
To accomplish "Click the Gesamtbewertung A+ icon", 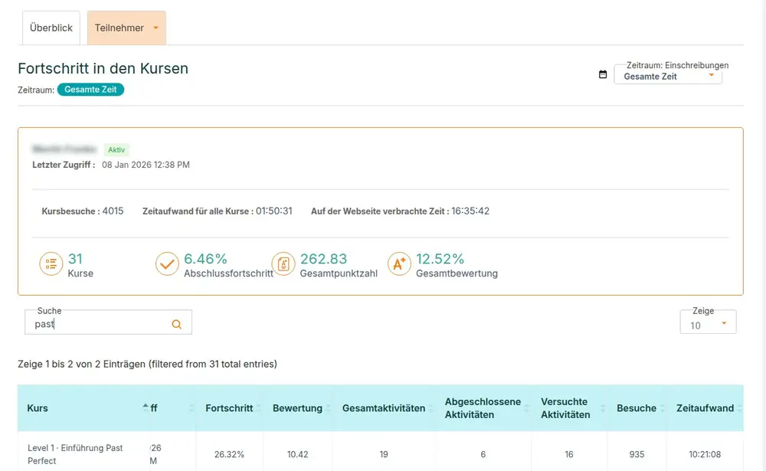I will point(399,264).
